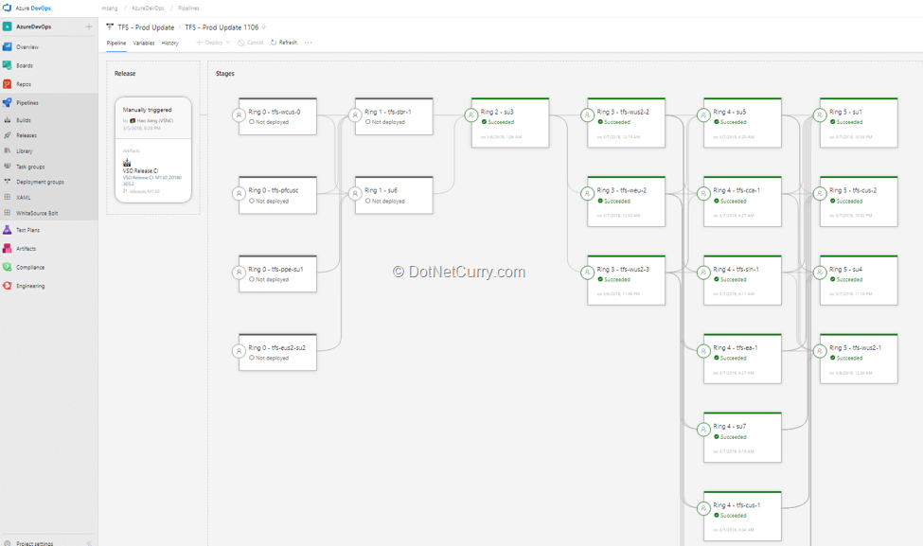Image resolution: width=923 pixels, height=546 pixels.
Task: Click the Refresh toolbar icon
Action: (274, 43)
